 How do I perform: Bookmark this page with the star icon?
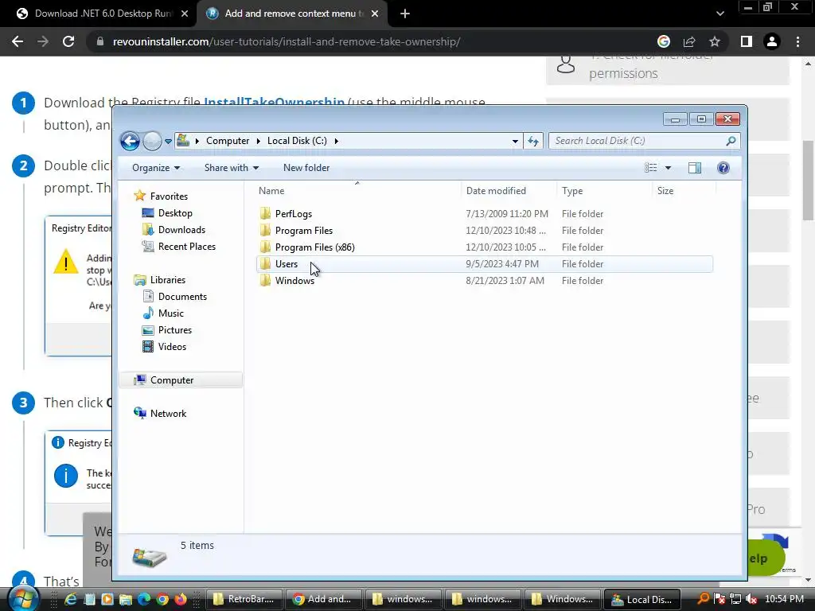715,41
